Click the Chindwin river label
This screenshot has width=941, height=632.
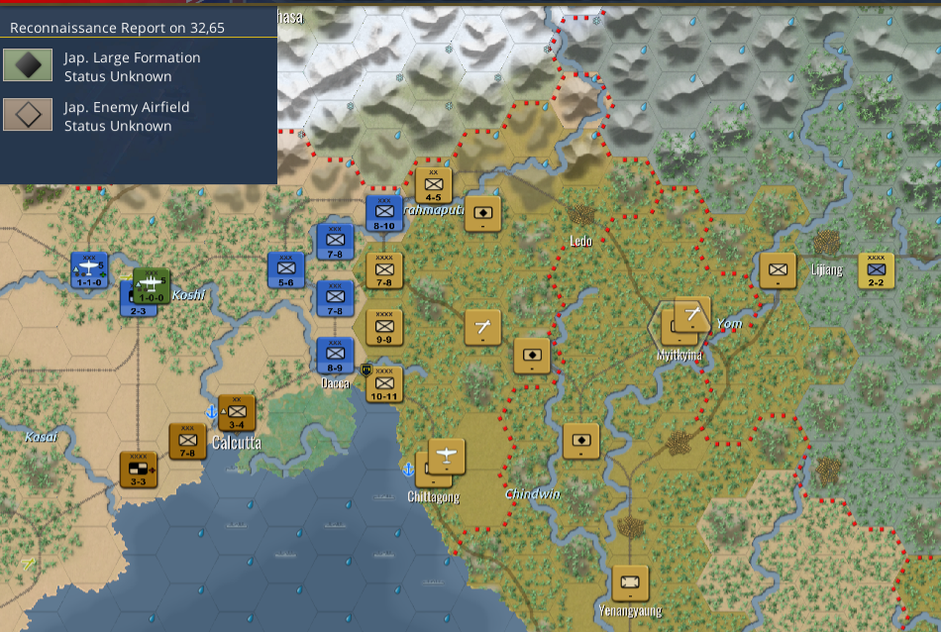coord(532,493)
